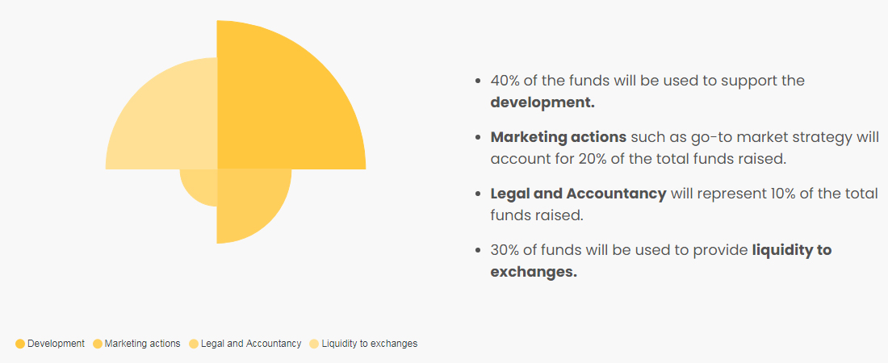Toggle the Legal and Accountancy legend label
Viewport: 888px width, 363px height.
251,344
